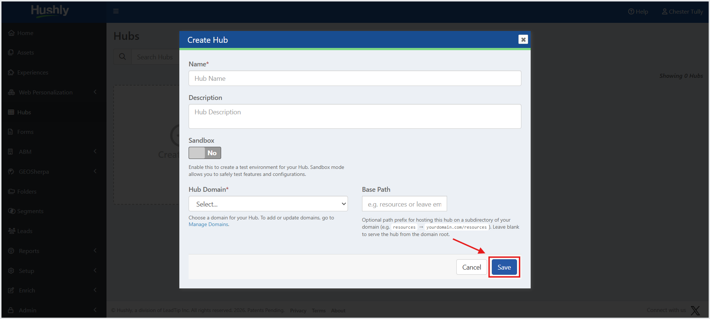Click the Chester Tully user icon
This screenshot has width=710, height=319.
click(665, 11)
